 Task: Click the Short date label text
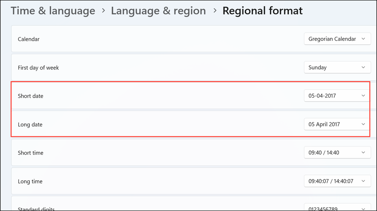(x=31, y=96)
